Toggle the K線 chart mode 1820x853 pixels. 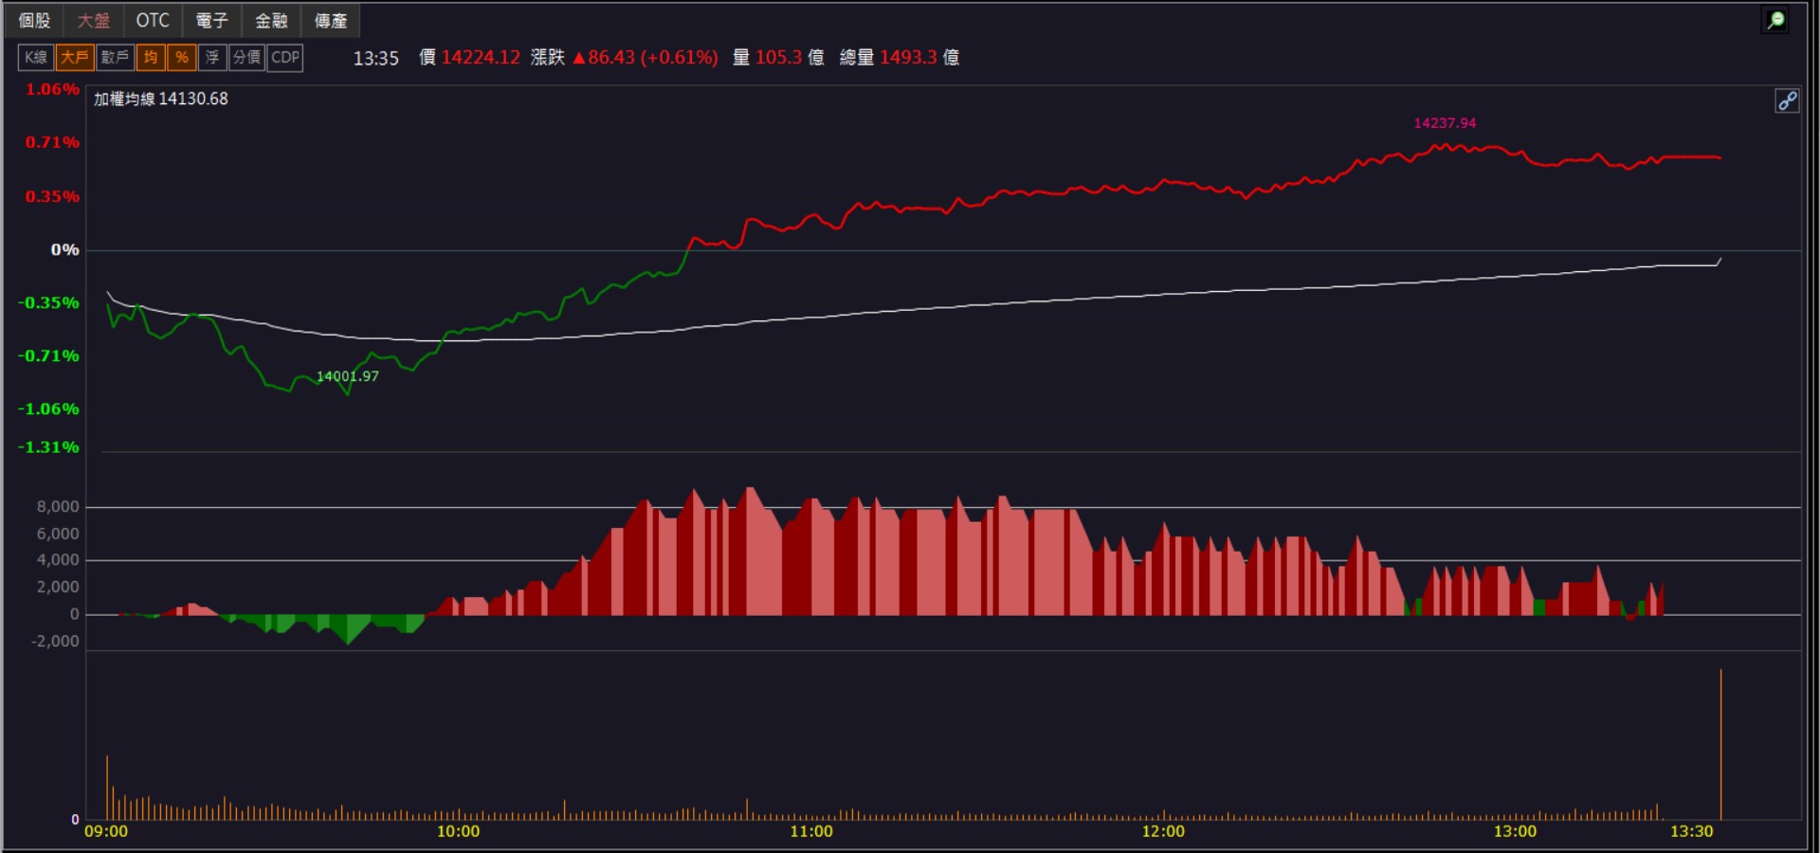click(36, 57)
